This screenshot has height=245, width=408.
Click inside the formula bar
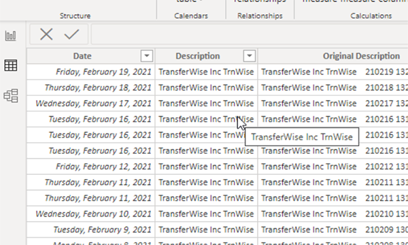[250, 34]
